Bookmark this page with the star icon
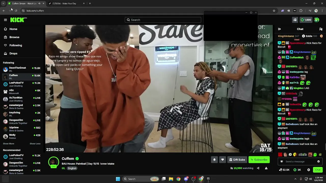Image resolution: width=326 pixels, height=183 pixels. (274, 11)
